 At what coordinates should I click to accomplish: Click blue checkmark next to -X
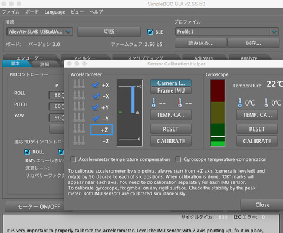coord(96,96)
